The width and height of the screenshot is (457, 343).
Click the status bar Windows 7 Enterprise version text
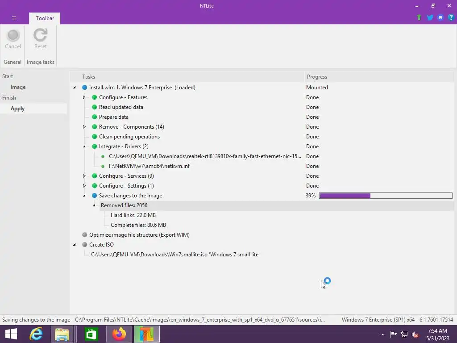(397, 320)
